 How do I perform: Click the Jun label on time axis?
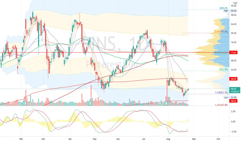[x=118, y=139]
